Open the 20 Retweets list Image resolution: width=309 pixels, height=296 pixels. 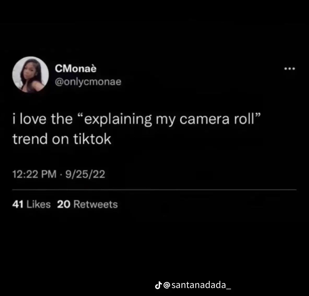click(x=87, y=204)
